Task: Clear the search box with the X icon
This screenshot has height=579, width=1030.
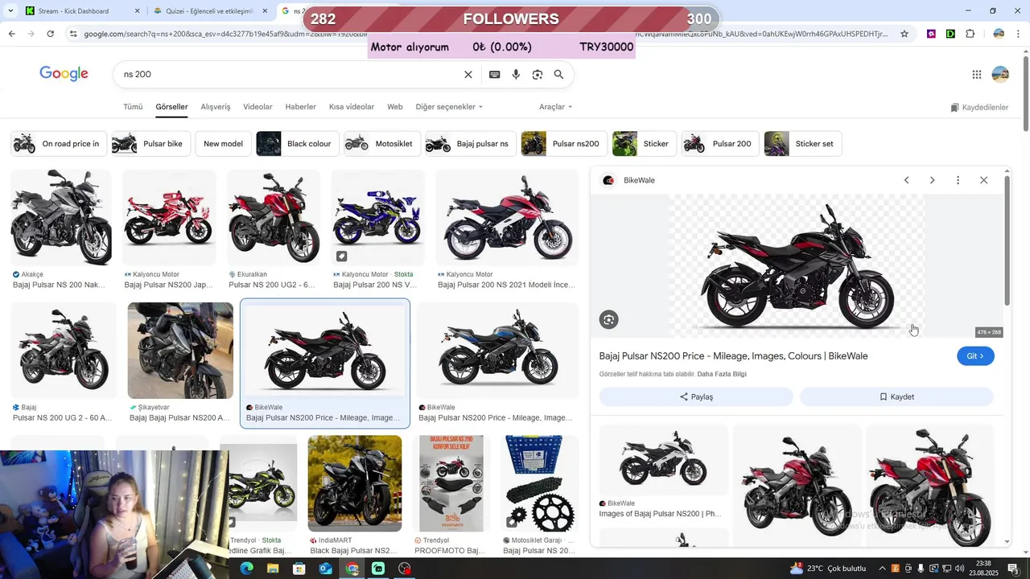Action: tap(468, 75)
